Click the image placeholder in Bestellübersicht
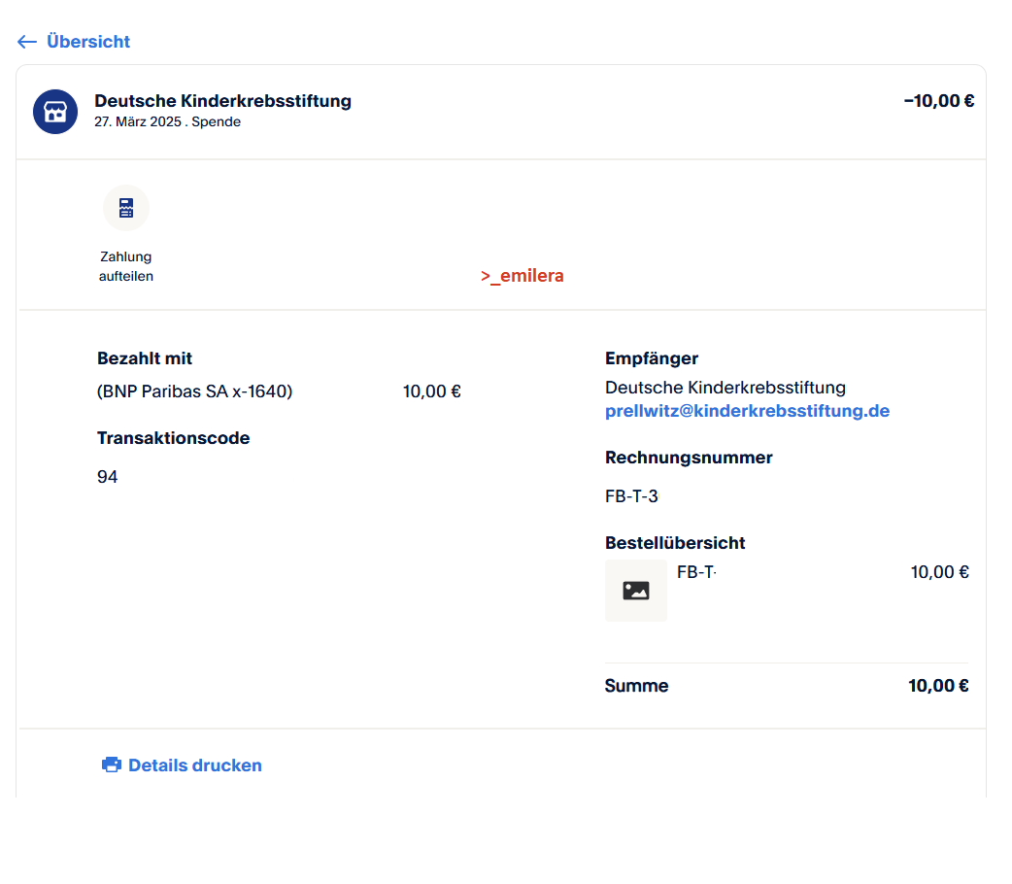 (635, 591)
